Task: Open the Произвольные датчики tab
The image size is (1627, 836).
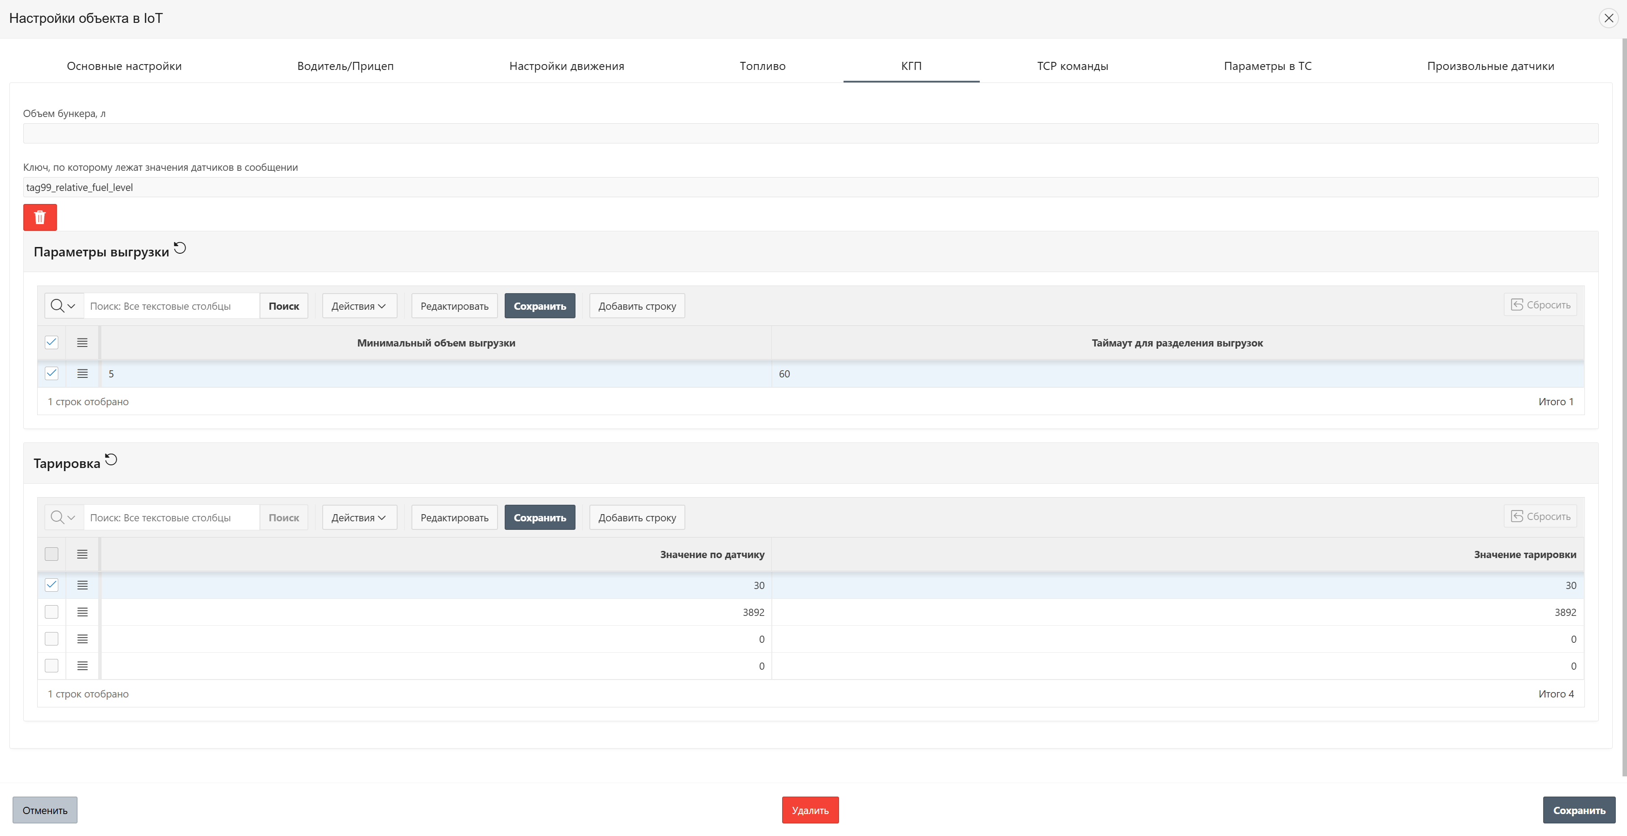Action: point(1490,66)
